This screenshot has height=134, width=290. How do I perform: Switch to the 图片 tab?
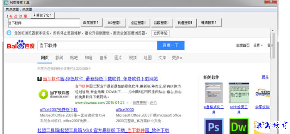coord(118,58)
